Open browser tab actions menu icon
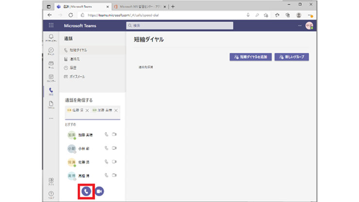Image resolution: width=359 pixels, height=202 pixels. [x=49, y=7]
